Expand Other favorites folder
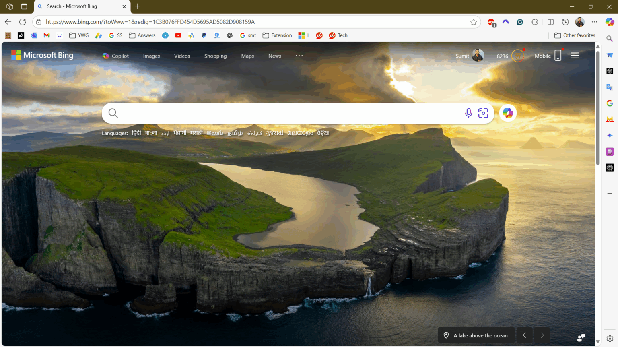618x347 pixels. point(575,35)
